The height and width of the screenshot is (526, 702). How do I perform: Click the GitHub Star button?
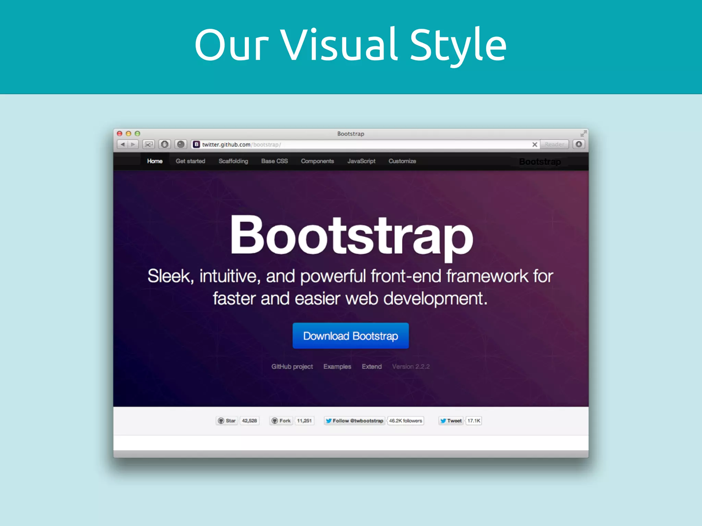227,421
